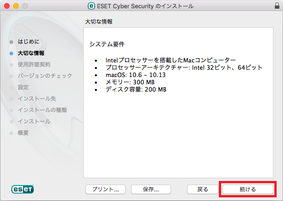Screen dimensions: 283x201
Task: Click the 設定 step in the sidebar
Action: point(23,88)
